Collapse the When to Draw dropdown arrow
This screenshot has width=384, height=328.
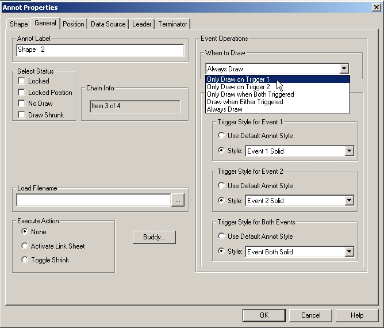pyautogui.click(x=344, y=68)
